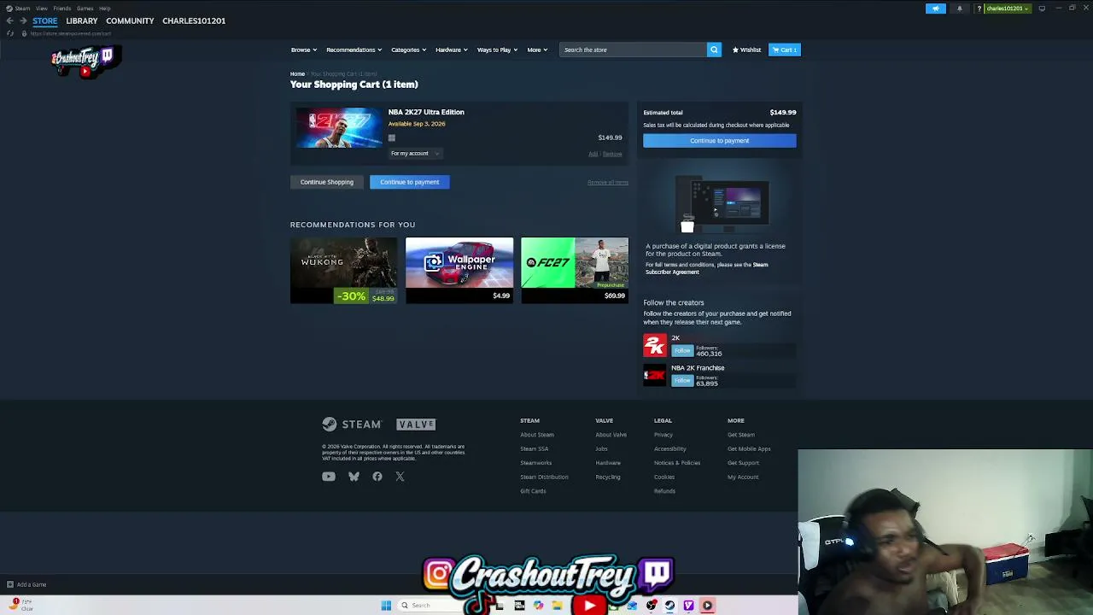Click the store URL address bar
The height and width of the screenshot is (615, 1093).
tap(71, 33)
